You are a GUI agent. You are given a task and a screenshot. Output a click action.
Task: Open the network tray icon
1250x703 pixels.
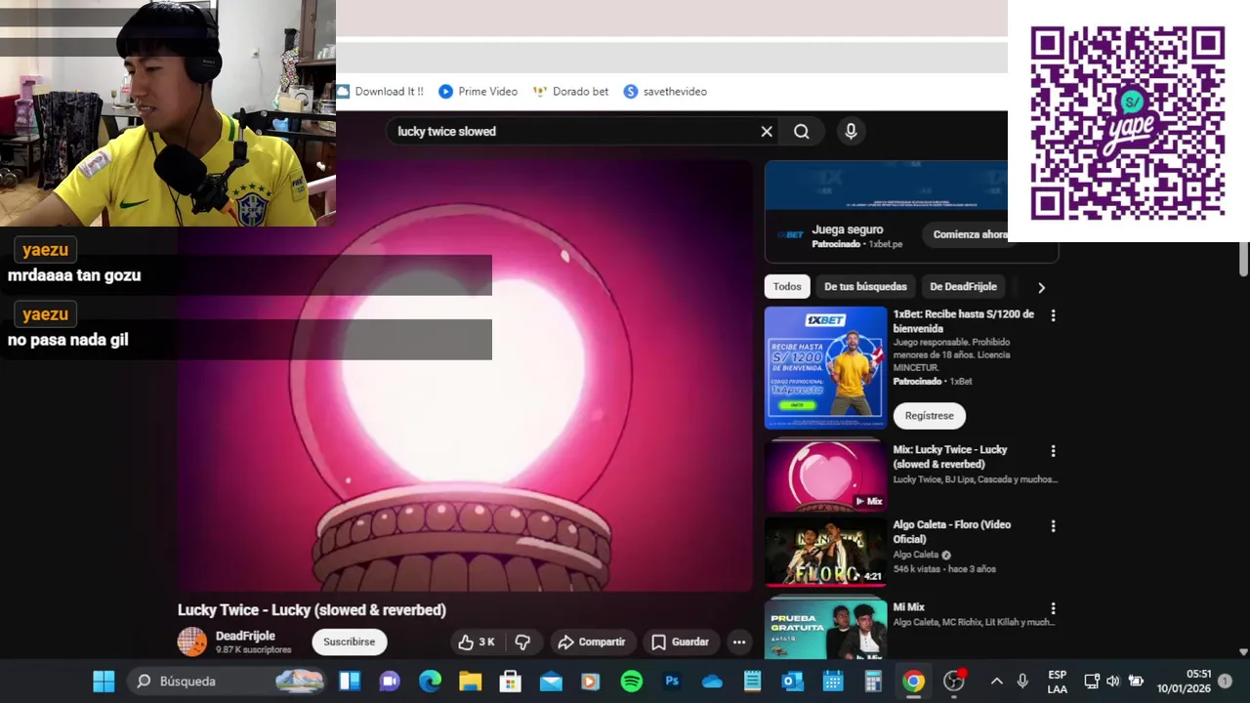tap(1091, 682)
